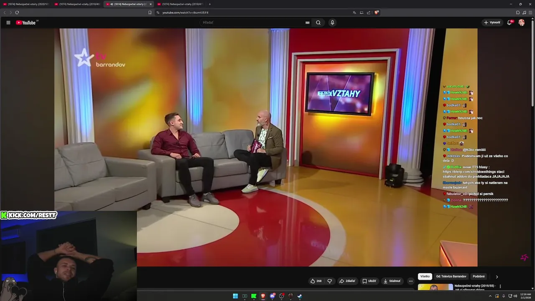The width and height of the screenshot is (535, 301).
Task: Open the Brave Shields lion icon
Action: point(376,13)
